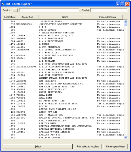Click the scrollbar down arrow

coord(126,137)
